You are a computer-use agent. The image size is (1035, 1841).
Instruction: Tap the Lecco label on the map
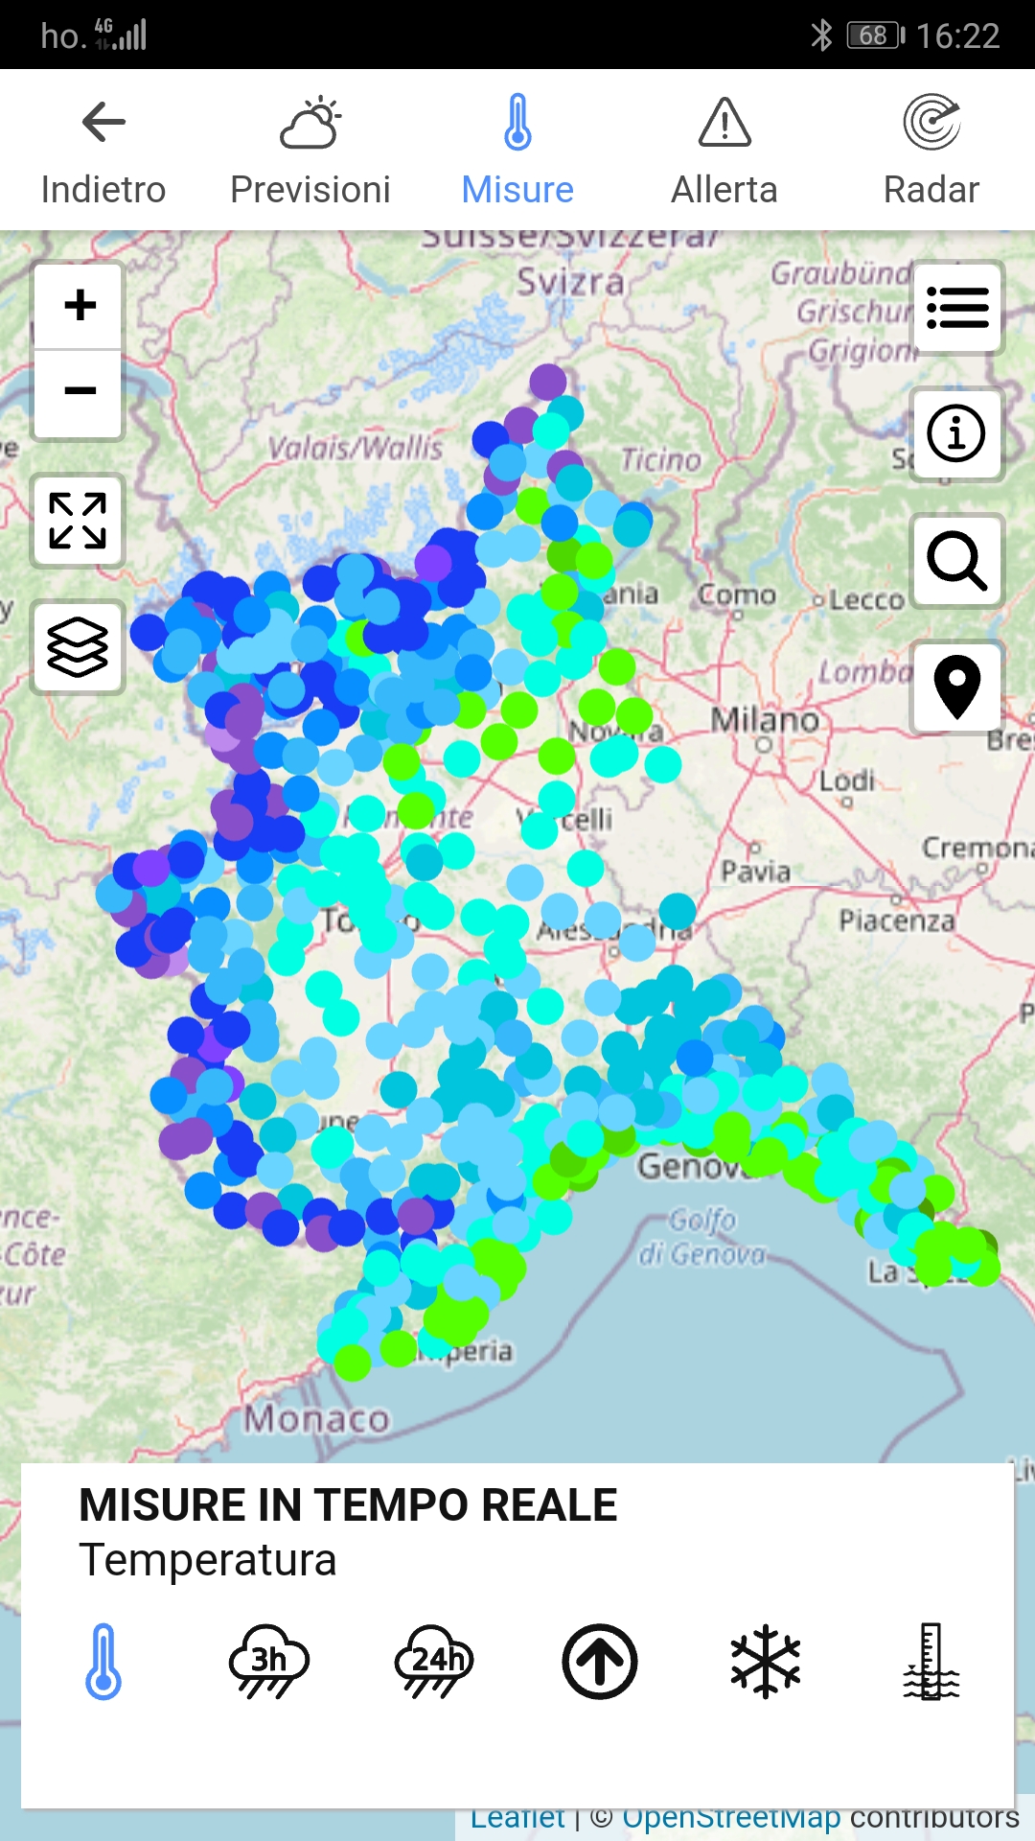[866, 600]
